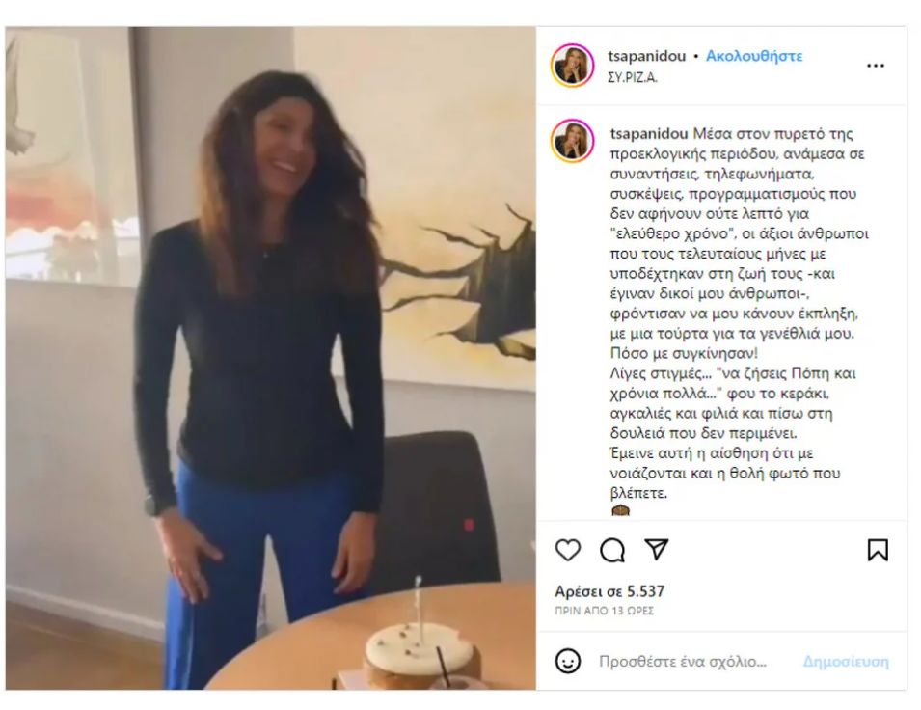This screenshot has height=710, width=921.
Task: Open the emoji picker smiley icon
Action: [x=567, y=661]
